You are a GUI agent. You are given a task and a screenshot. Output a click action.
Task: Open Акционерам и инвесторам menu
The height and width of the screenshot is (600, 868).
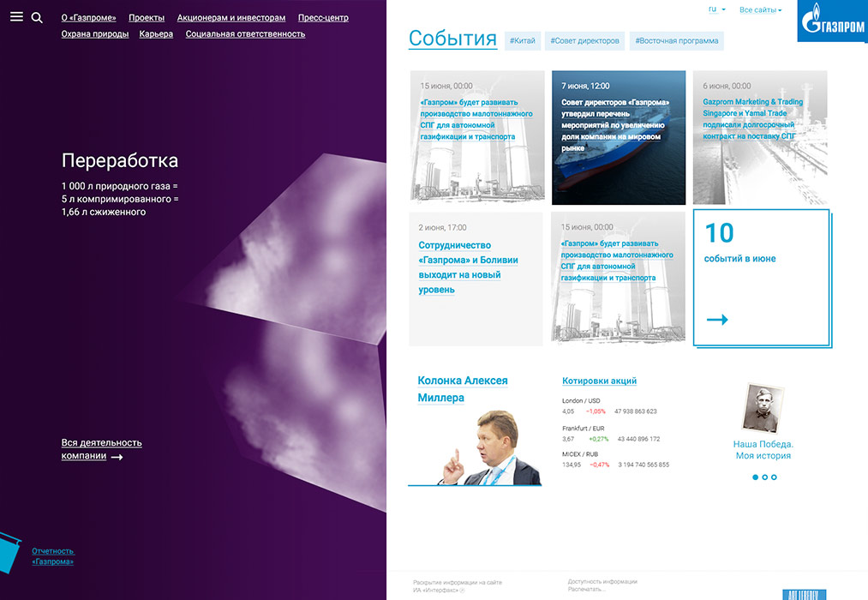[x=231, y=17]
